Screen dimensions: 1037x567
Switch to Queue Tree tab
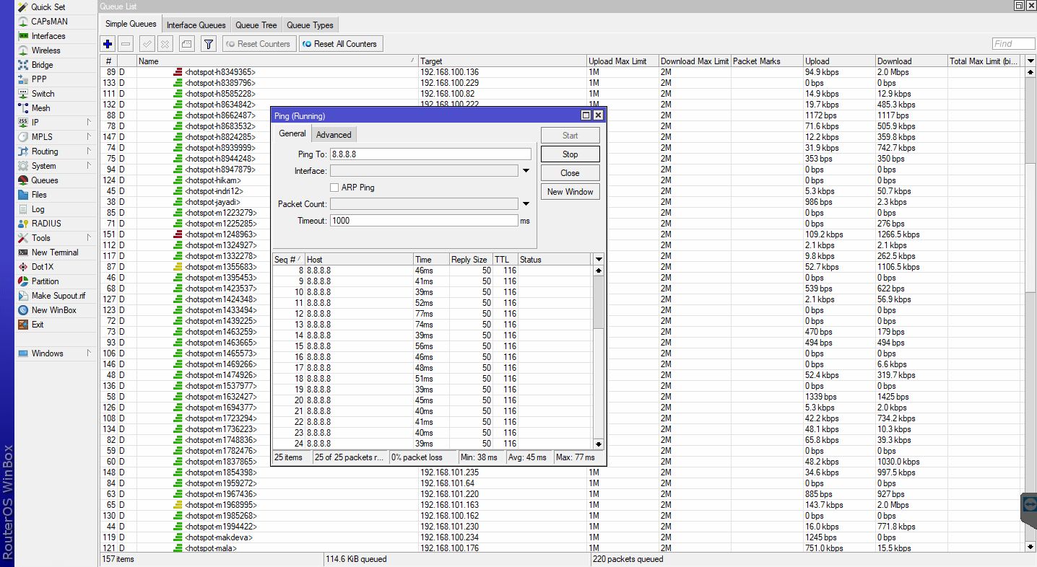point(256,25)
